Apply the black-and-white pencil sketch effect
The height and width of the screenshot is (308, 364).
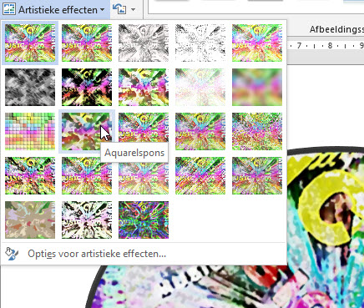coord(144,43)
